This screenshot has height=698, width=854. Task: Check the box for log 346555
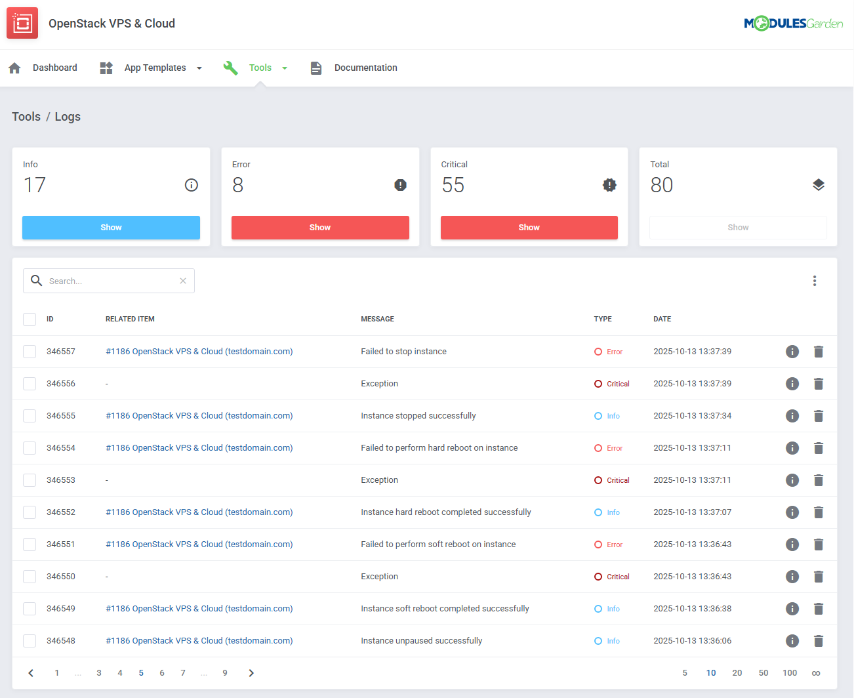(x=30, y=416)
